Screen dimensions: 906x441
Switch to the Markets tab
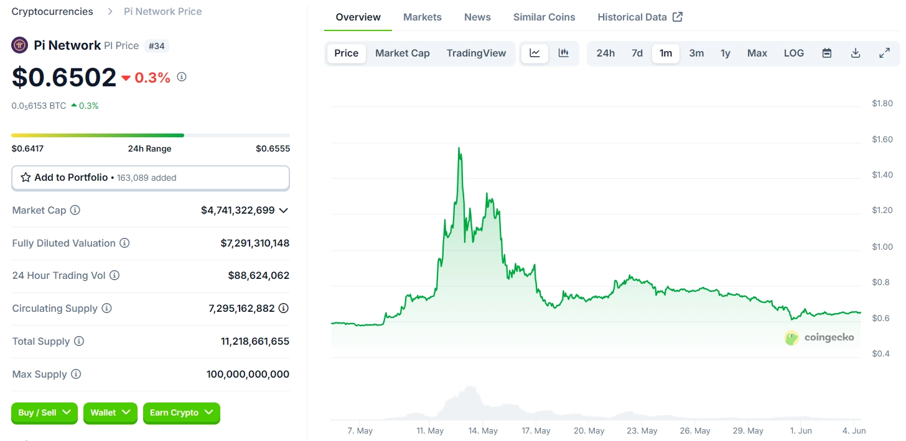click(x=423, y=17)
